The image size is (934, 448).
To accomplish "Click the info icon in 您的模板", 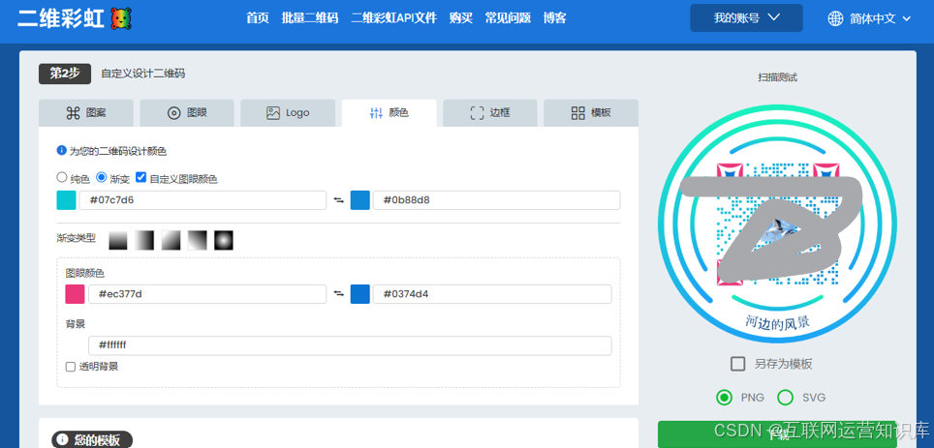I will (x=63, y=440).
